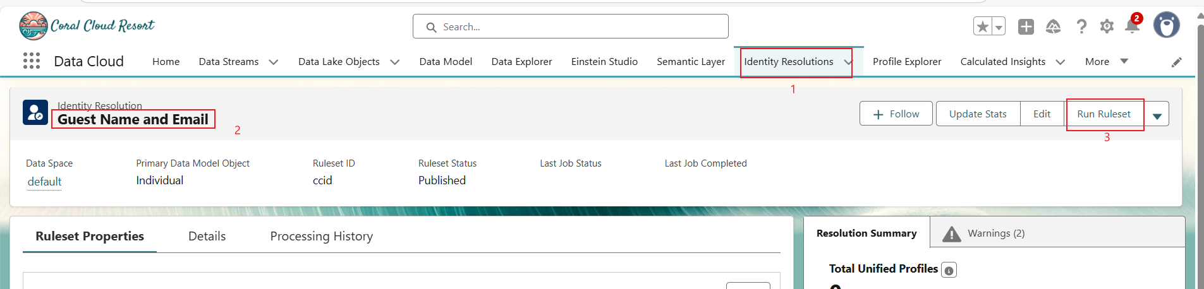Expand the Data Lake Objects dropdown chevron

point(395,62)
